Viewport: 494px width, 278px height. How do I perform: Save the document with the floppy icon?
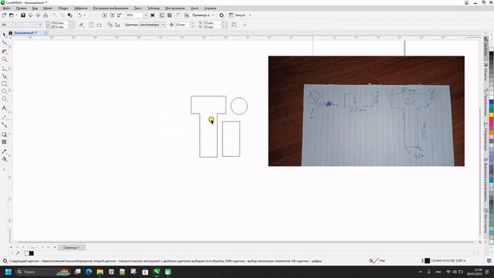23,15
